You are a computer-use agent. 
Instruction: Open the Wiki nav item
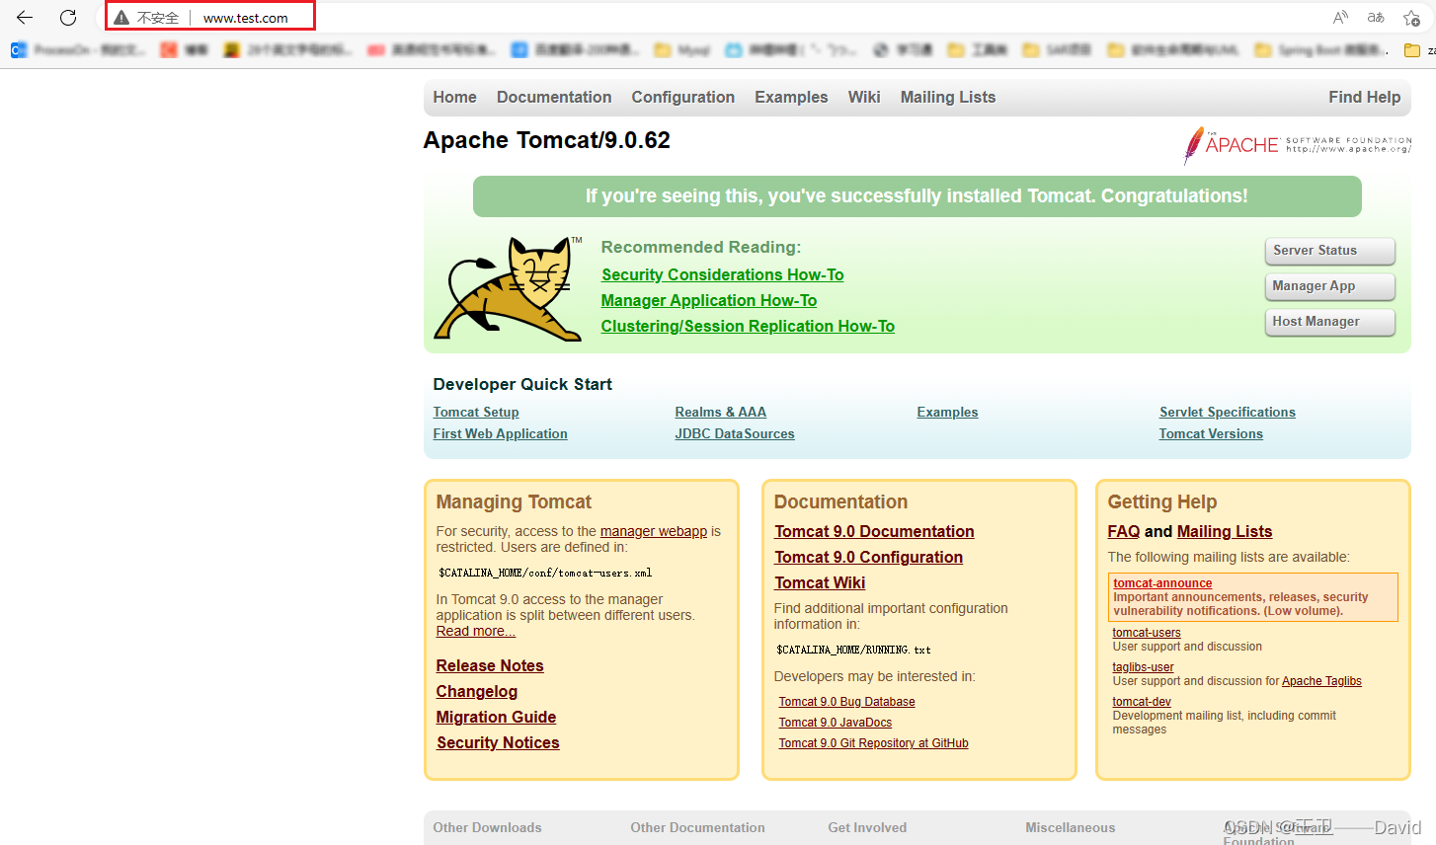point(864,97)
